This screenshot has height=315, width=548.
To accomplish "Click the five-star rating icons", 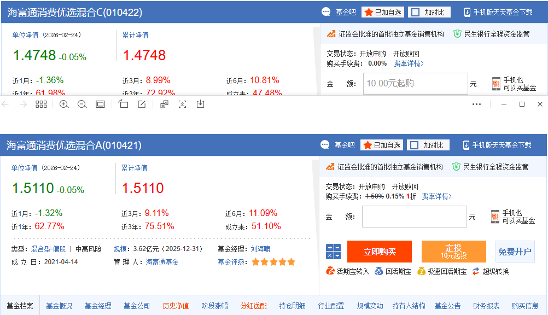I will click(273, 262).
